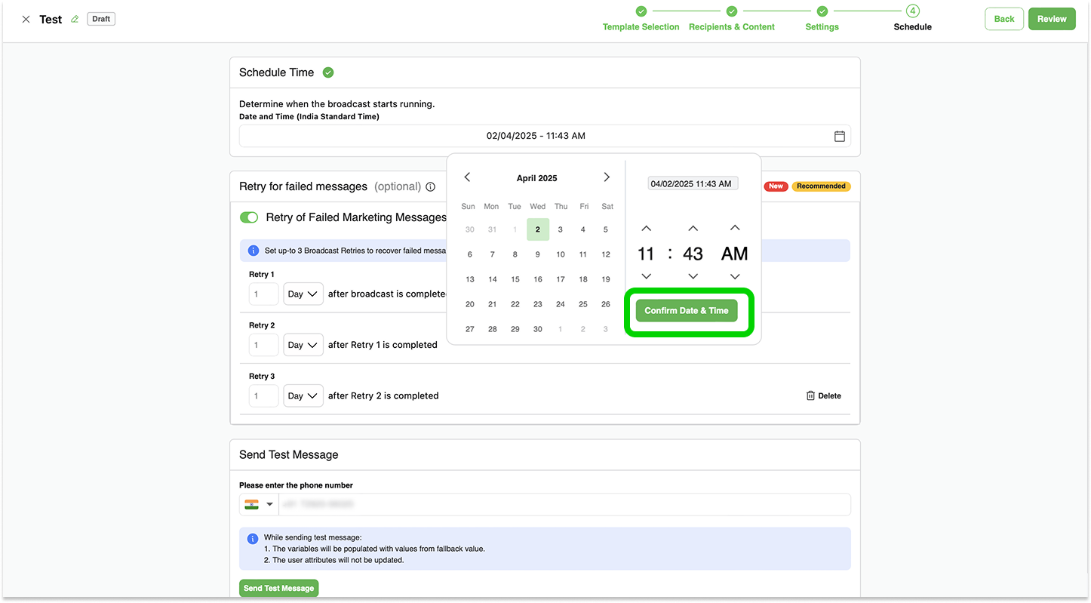Screen dimensions: 1091x603
Task: Open the India country code dropdown
Action: 259,504
